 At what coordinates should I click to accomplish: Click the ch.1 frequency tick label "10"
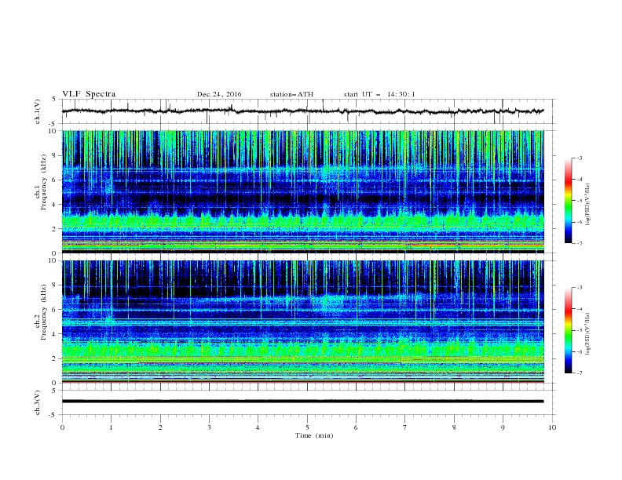[52, 131]
